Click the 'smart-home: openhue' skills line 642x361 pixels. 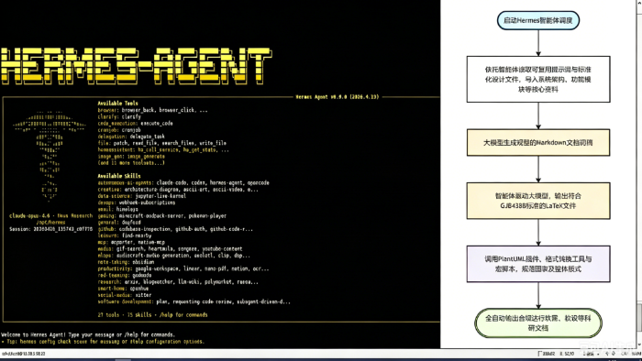point(123,289)
